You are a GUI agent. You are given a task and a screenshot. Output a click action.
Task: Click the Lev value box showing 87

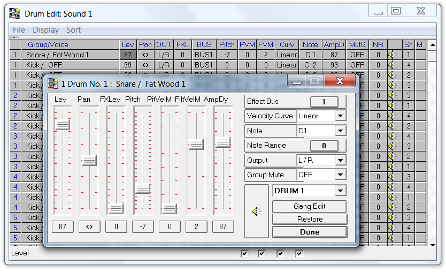63,227
